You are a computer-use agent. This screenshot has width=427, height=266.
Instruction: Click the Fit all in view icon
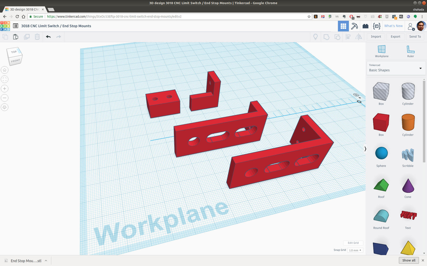(x=5, y=79)
